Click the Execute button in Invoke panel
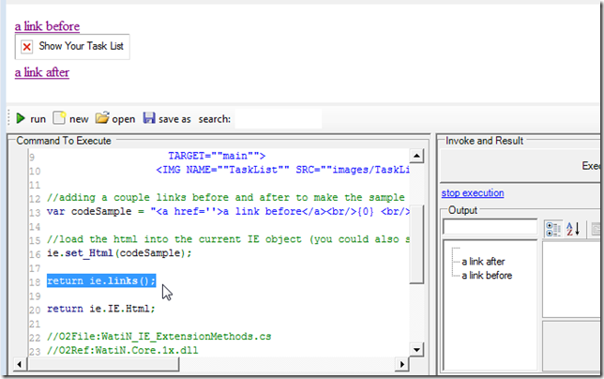Screen dimensions: 604x379 pyautogui.click(x=591, y=166)
